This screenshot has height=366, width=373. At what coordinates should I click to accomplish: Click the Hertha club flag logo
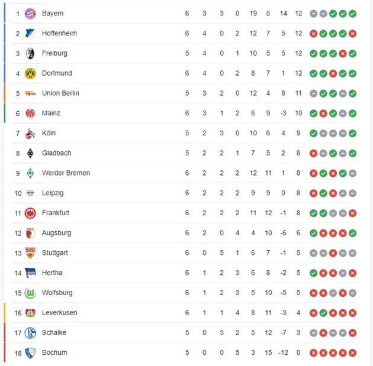(30, 273)
